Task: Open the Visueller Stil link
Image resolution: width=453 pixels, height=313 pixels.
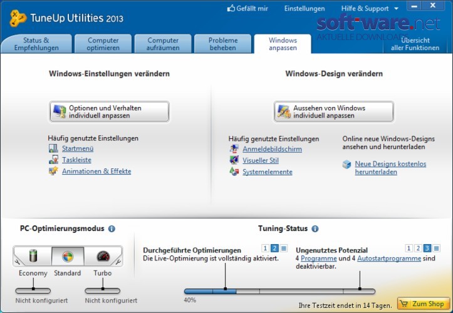Action: 261,160
